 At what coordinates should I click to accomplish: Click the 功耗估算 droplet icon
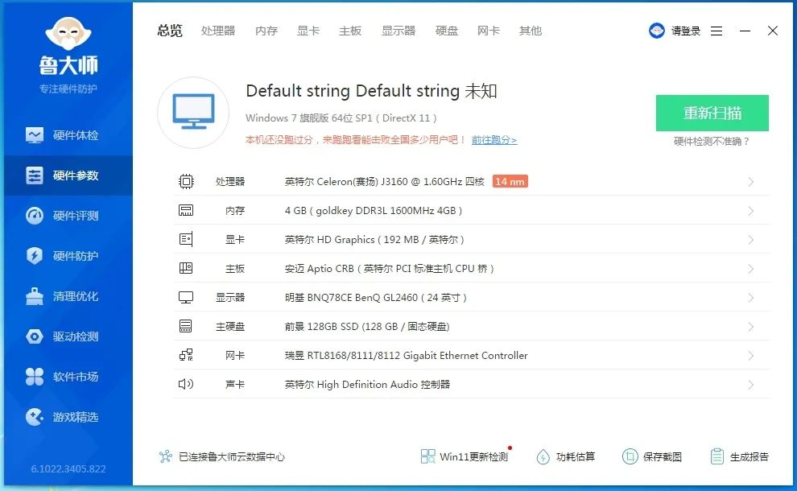click(543, 457)
